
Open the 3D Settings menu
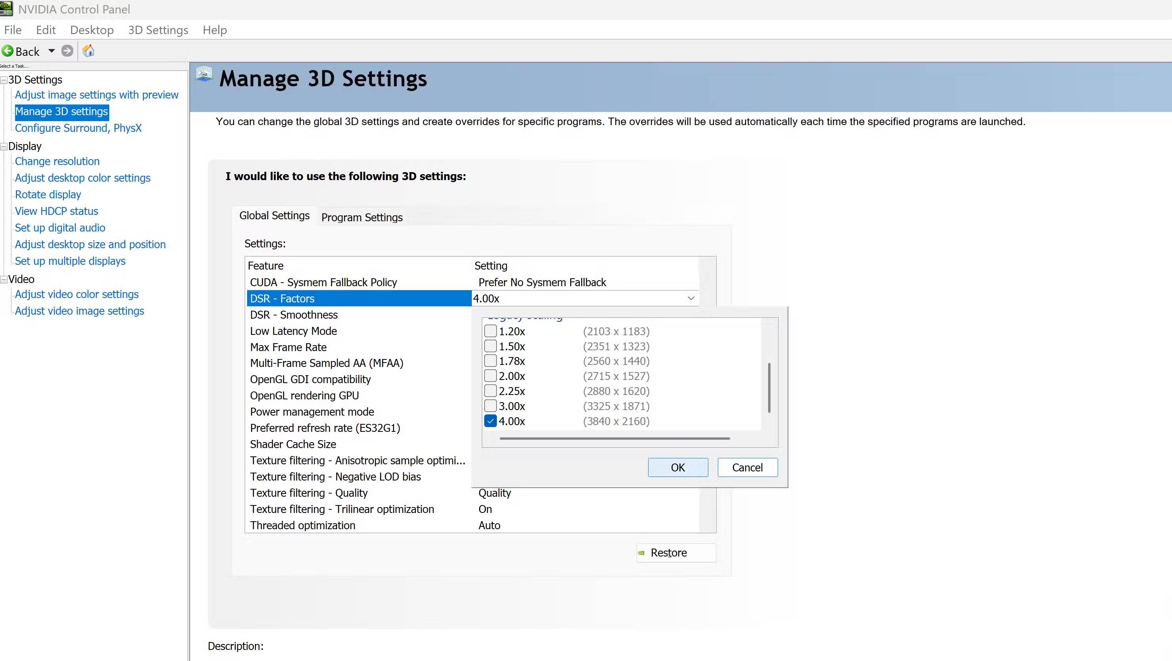coord(158,30)
